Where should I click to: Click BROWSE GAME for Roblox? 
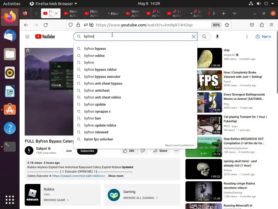56,200
